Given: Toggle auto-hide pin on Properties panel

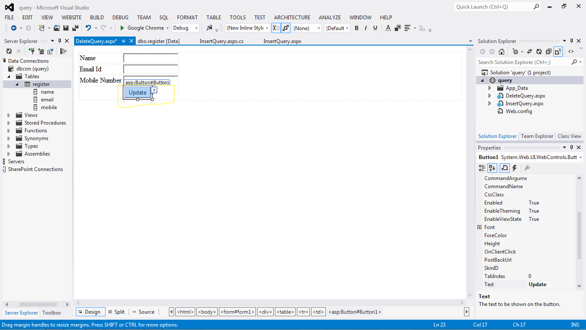Looking at the screenshot, I should point(571,148).
